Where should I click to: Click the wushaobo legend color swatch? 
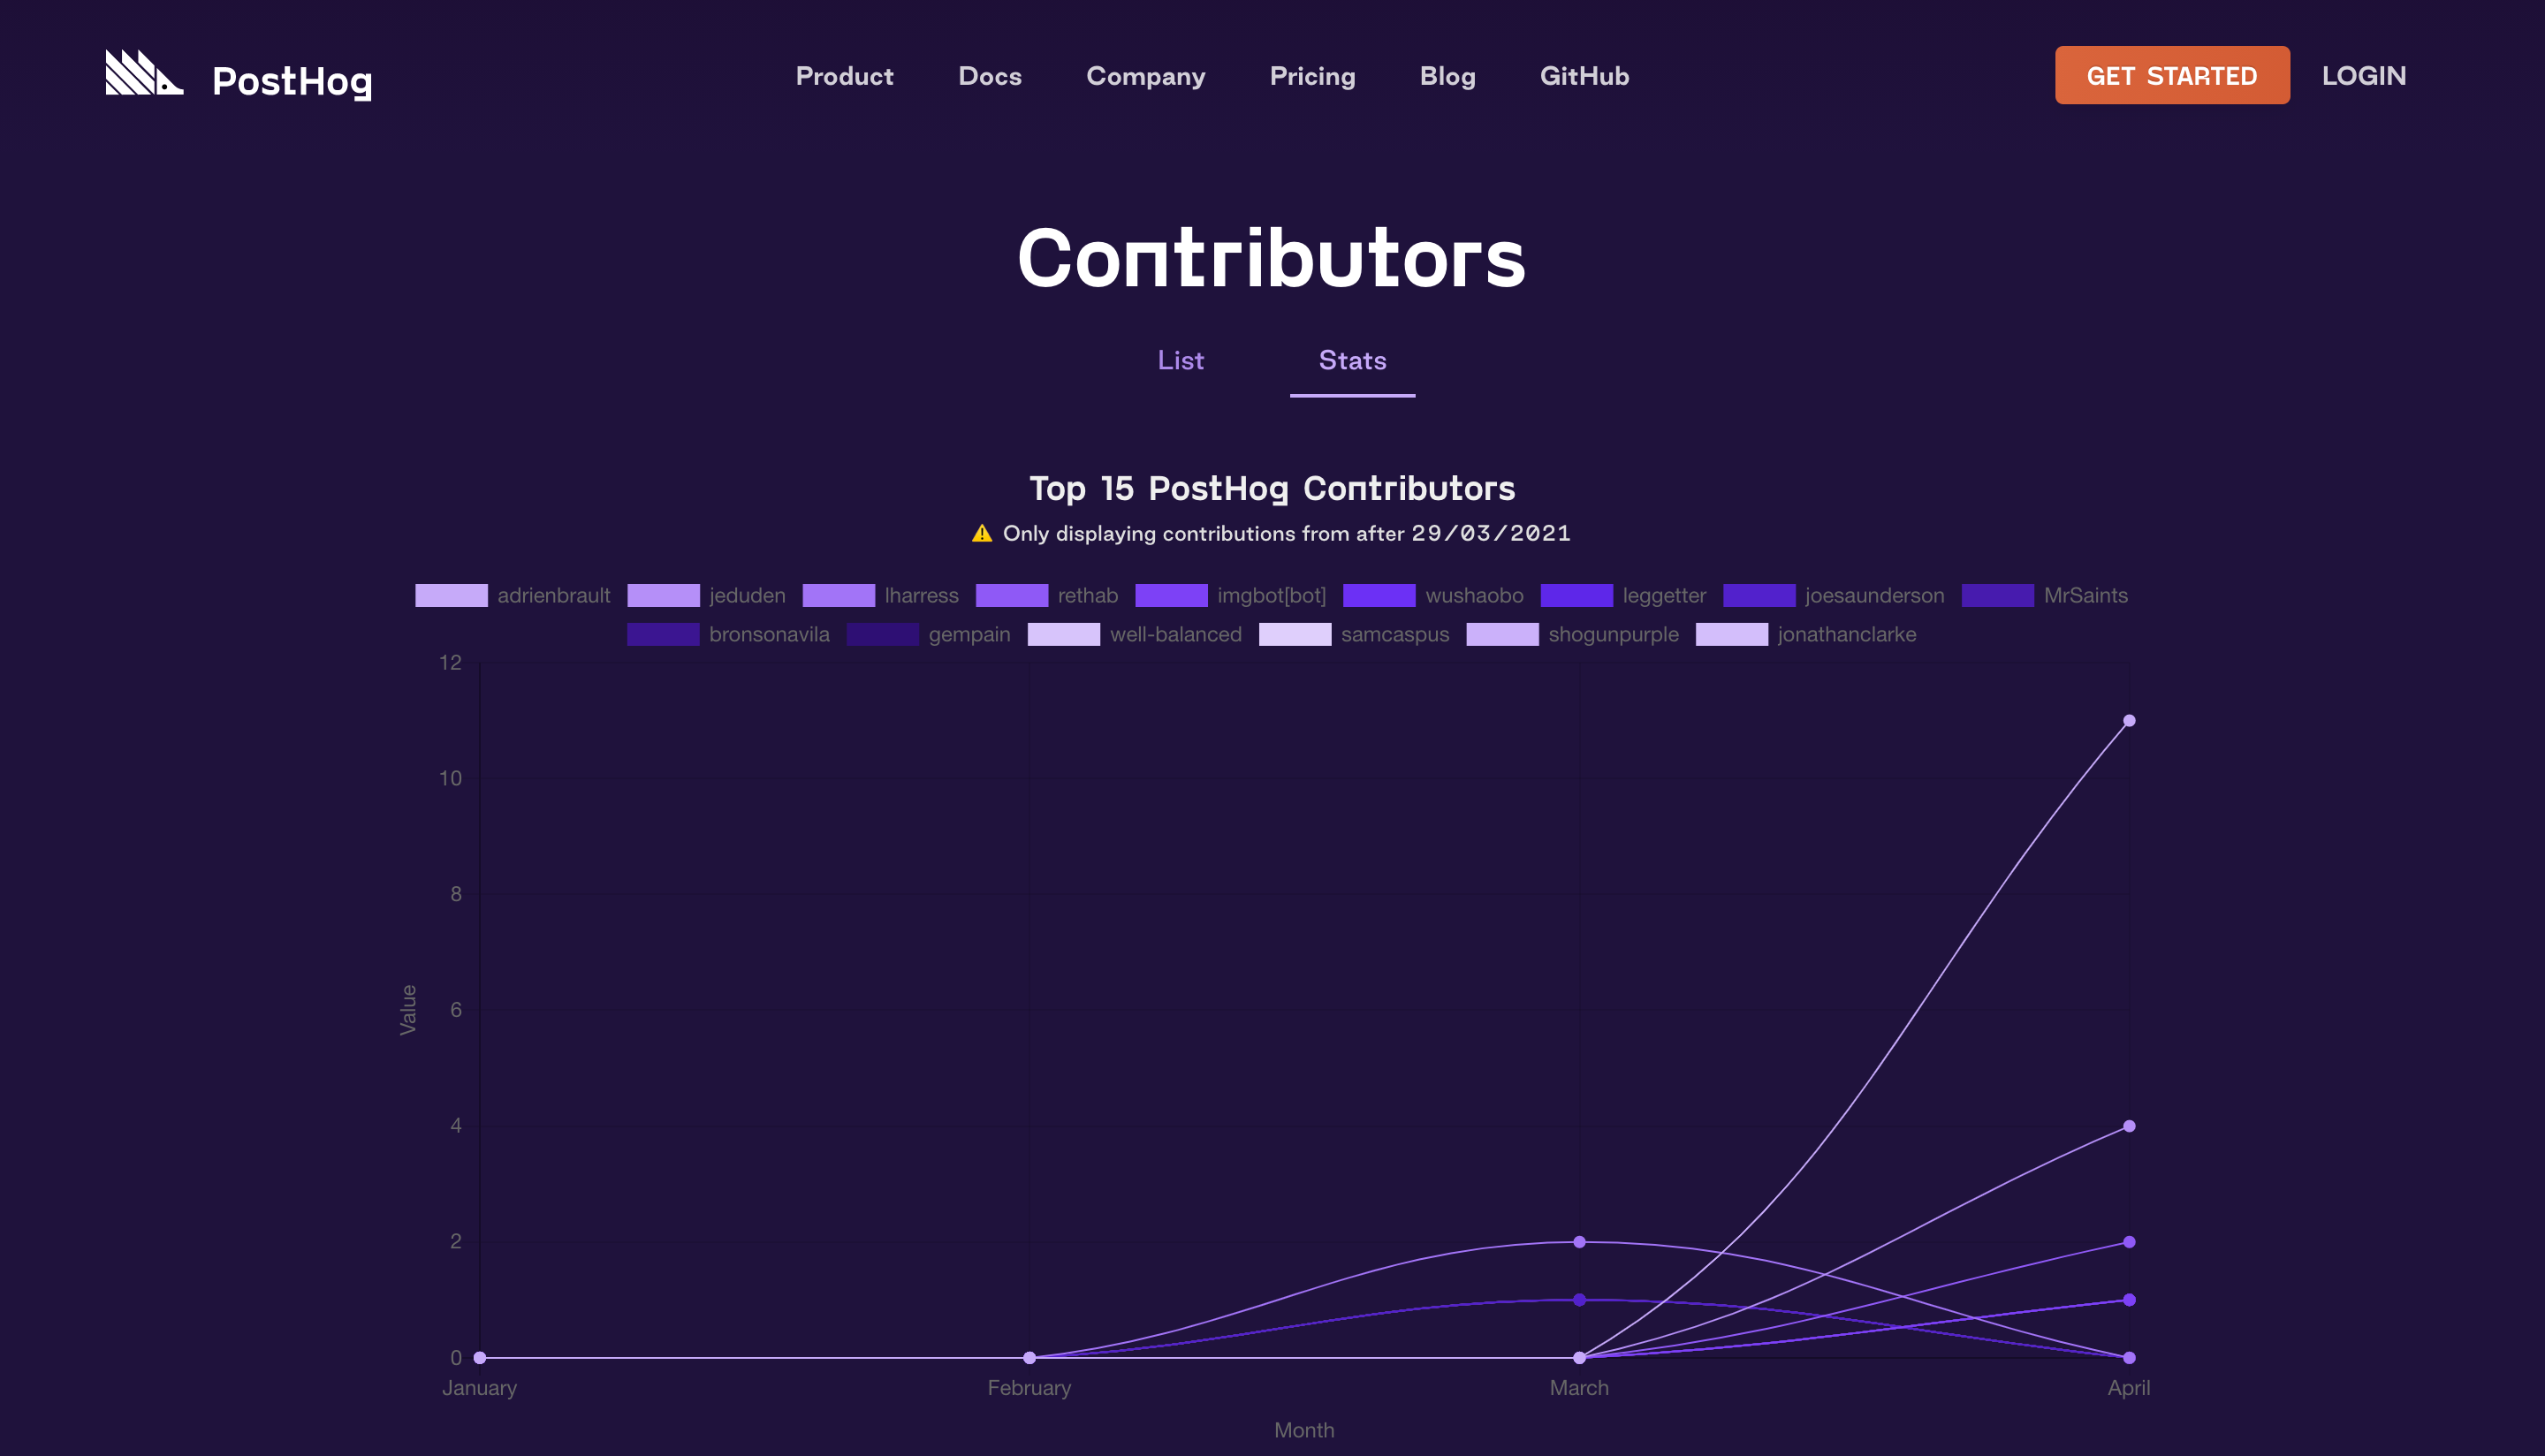coord(1379,596)
